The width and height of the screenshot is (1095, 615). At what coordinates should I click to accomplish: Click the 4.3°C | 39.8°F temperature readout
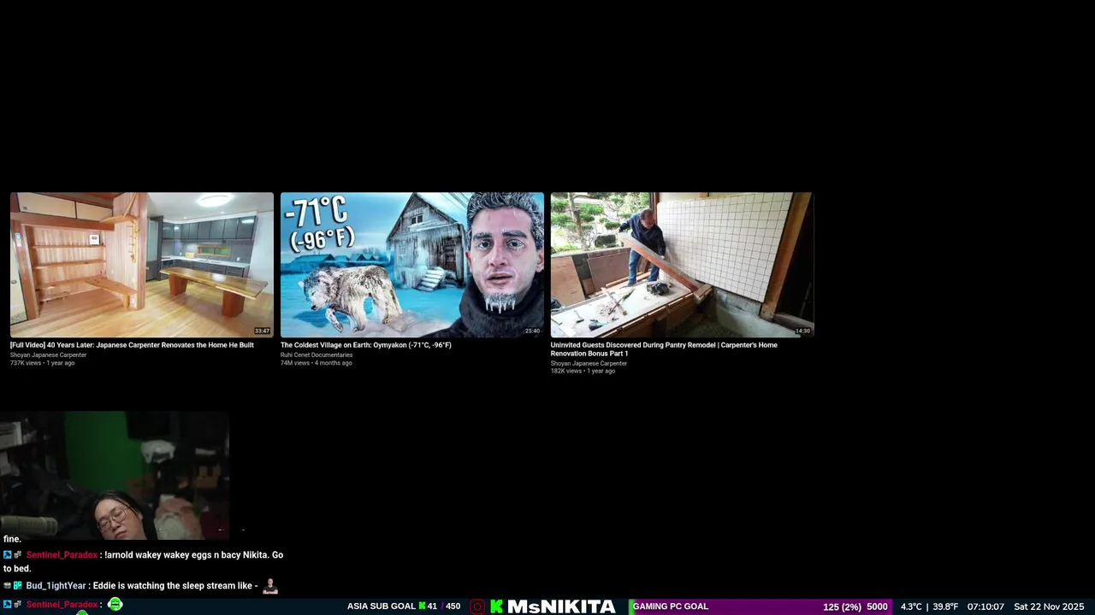(929, 606)
